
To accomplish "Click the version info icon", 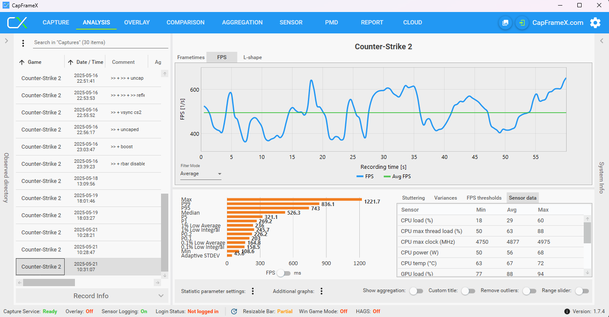I will pyautogui.click(x=567, y=311).
